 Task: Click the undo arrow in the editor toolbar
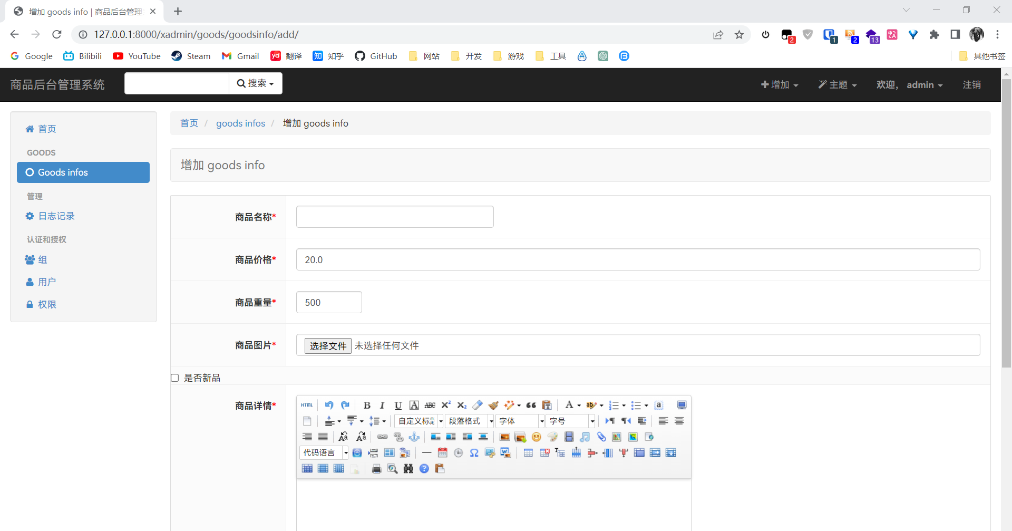coord(329,405)
